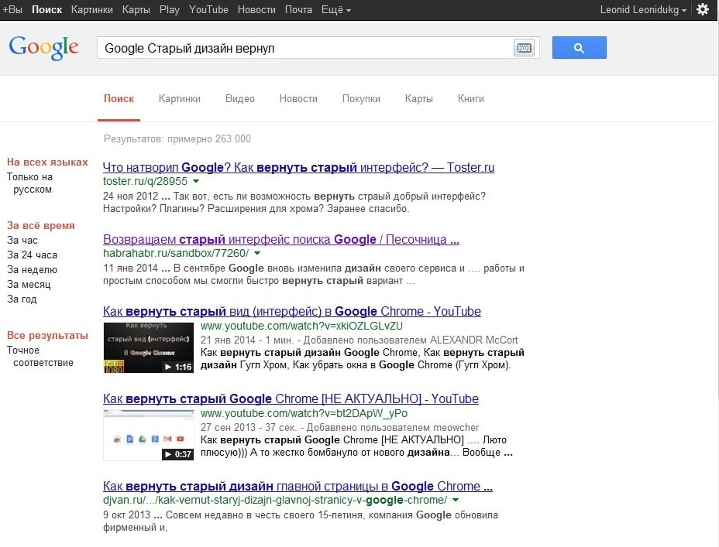Open the arrow next to habrahabr.ru/sandbox/77260/
This screenshot has width=719, height=547.
point(257,253)
